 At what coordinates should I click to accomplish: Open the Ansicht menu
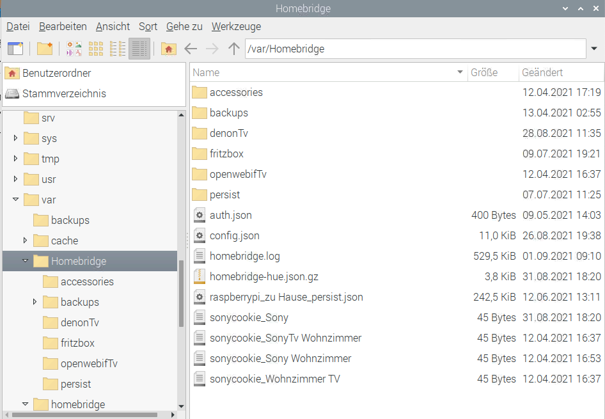[x=113, y=27]
